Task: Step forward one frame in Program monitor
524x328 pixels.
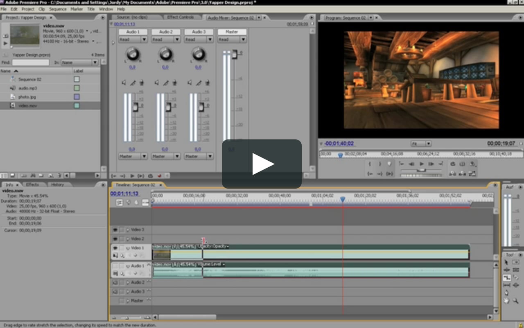Action: click(x=431, y=164)
